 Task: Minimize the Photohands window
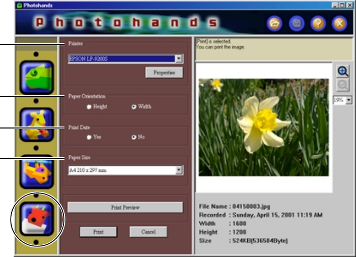pos(335,5)
